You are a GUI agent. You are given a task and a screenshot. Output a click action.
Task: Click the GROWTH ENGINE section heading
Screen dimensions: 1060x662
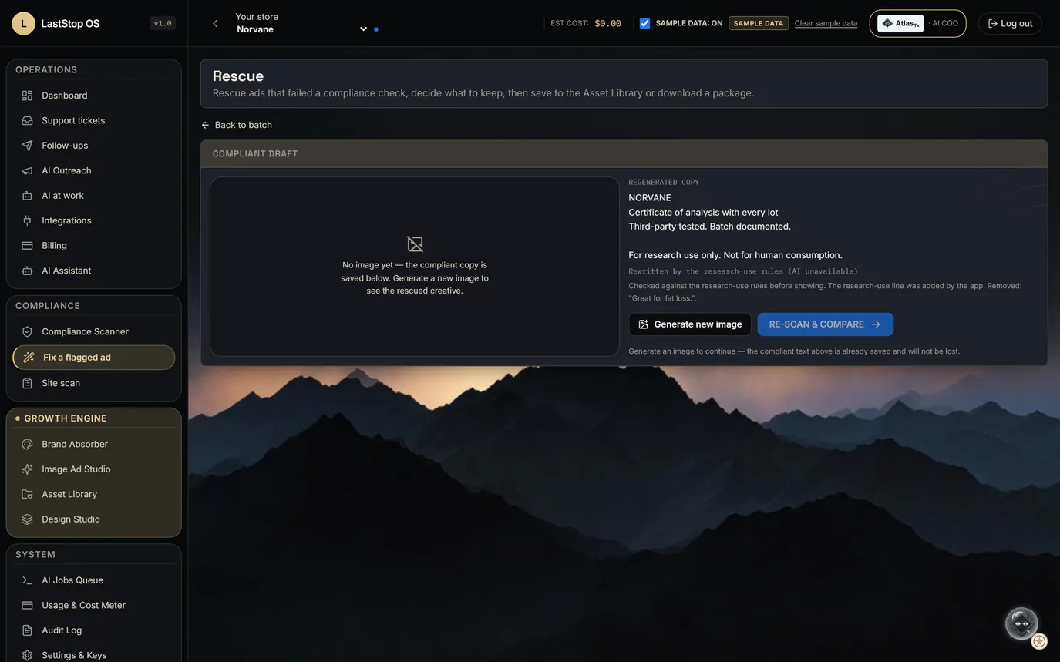click(66, 418)
